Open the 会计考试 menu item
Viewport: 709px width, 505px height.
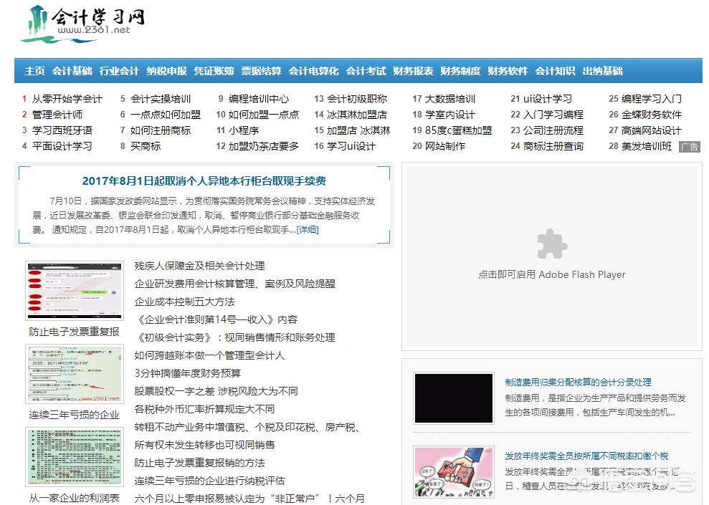coord(366,71)
